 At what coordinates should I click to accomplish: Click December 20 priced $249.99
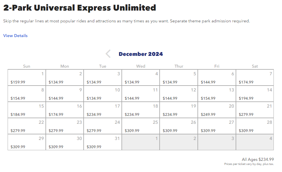click(217, 110)
